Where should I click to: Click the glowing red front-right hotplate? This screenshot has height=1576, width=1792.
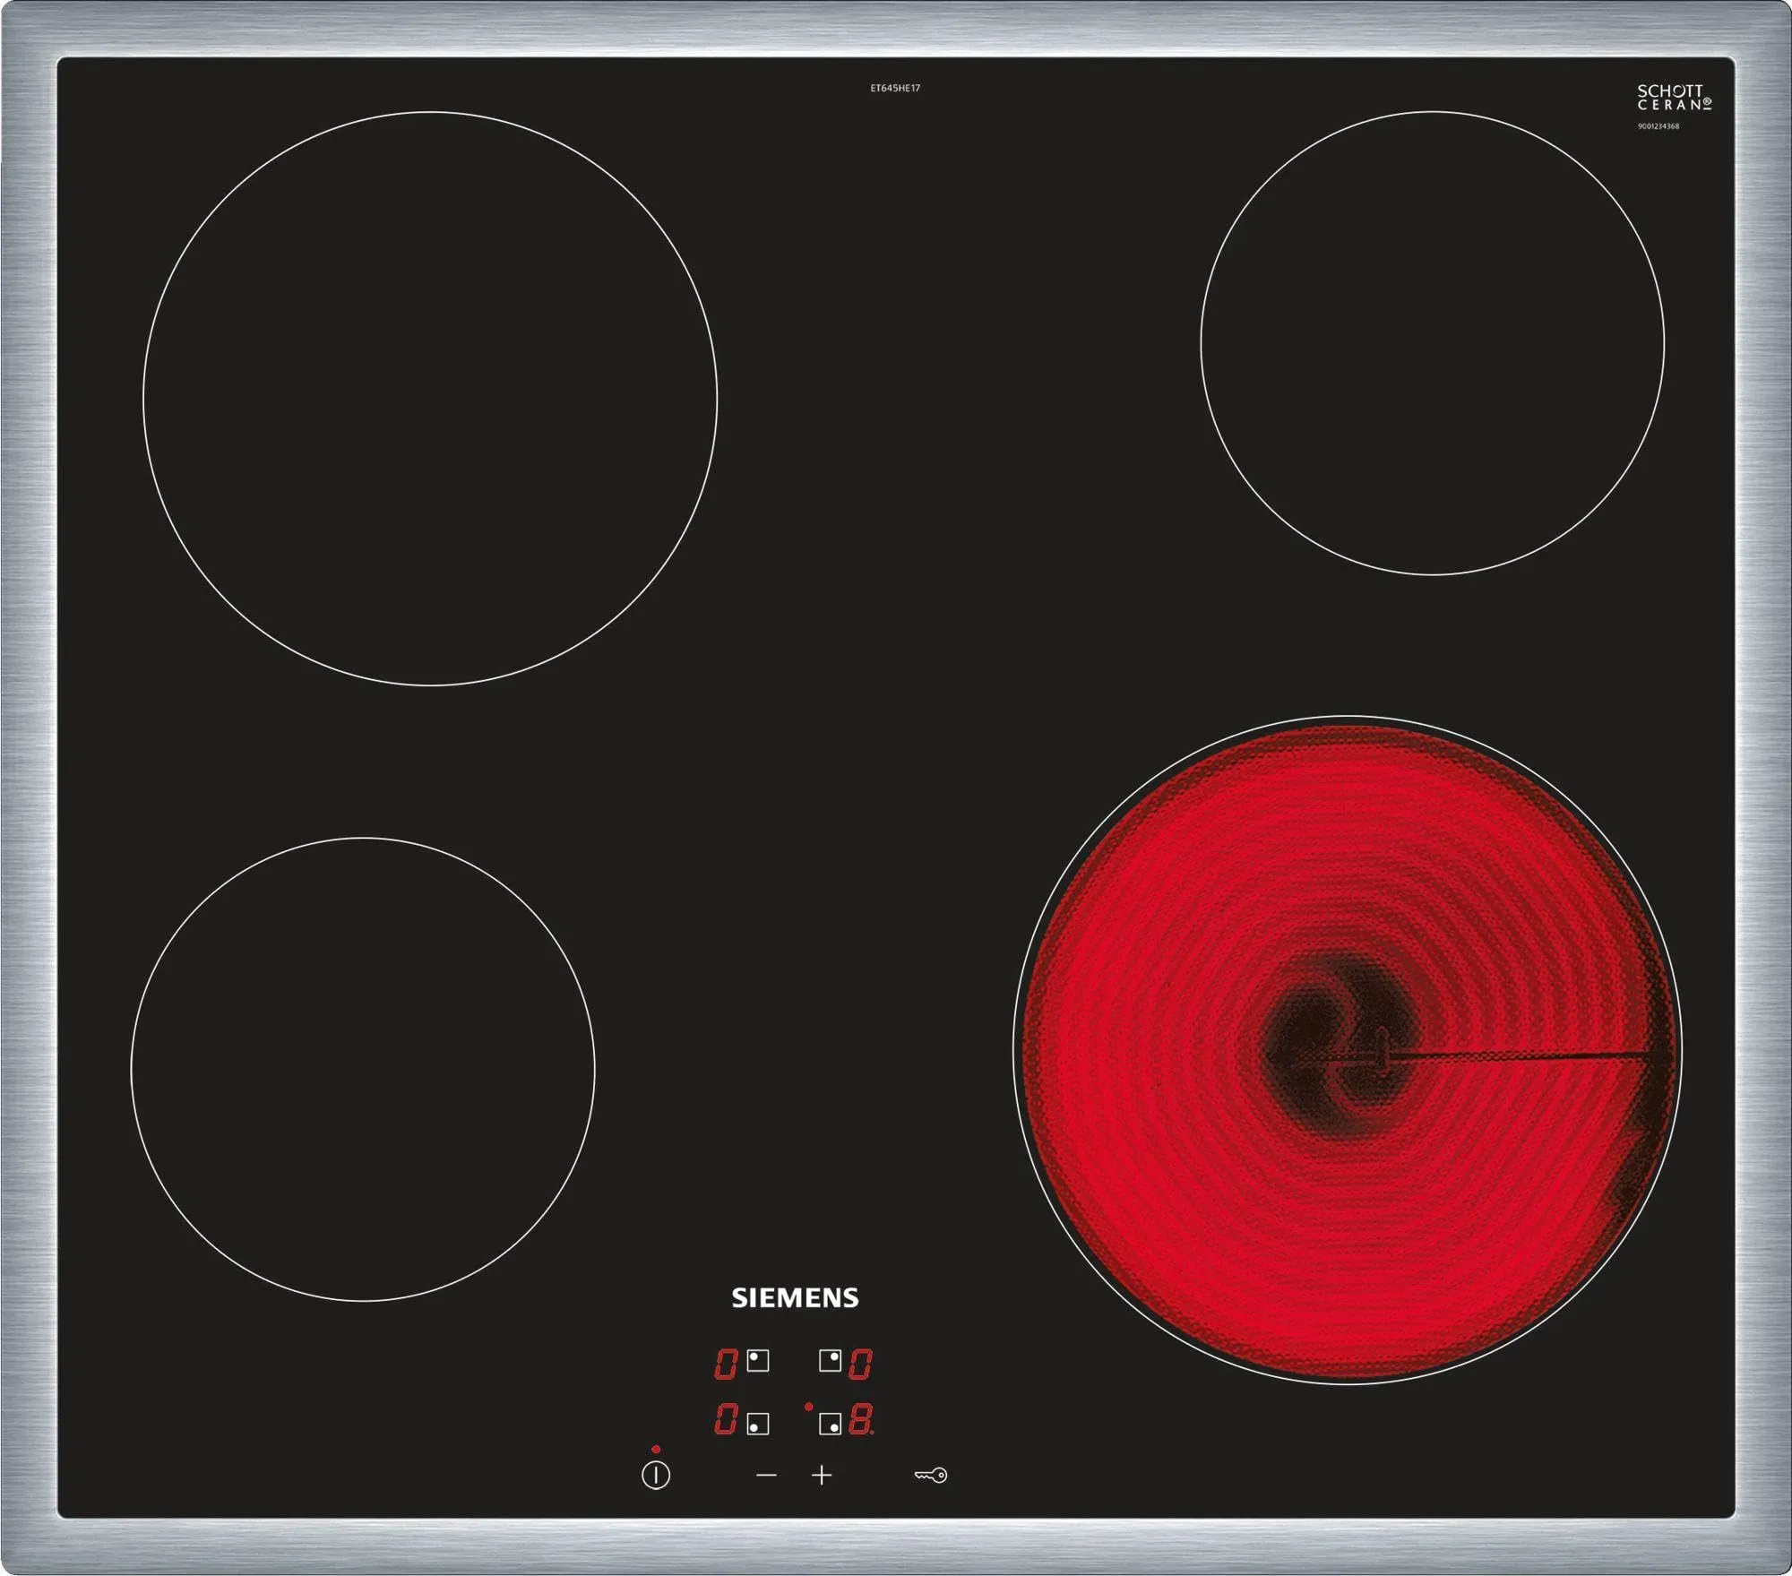click(1348, 1050)
